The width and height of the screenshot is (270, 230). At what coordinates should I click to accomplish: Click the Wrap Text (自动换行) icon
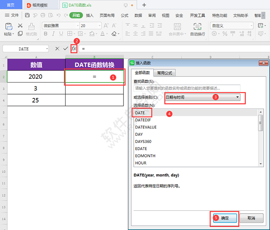pyautogui.click(x=197, y=26)
